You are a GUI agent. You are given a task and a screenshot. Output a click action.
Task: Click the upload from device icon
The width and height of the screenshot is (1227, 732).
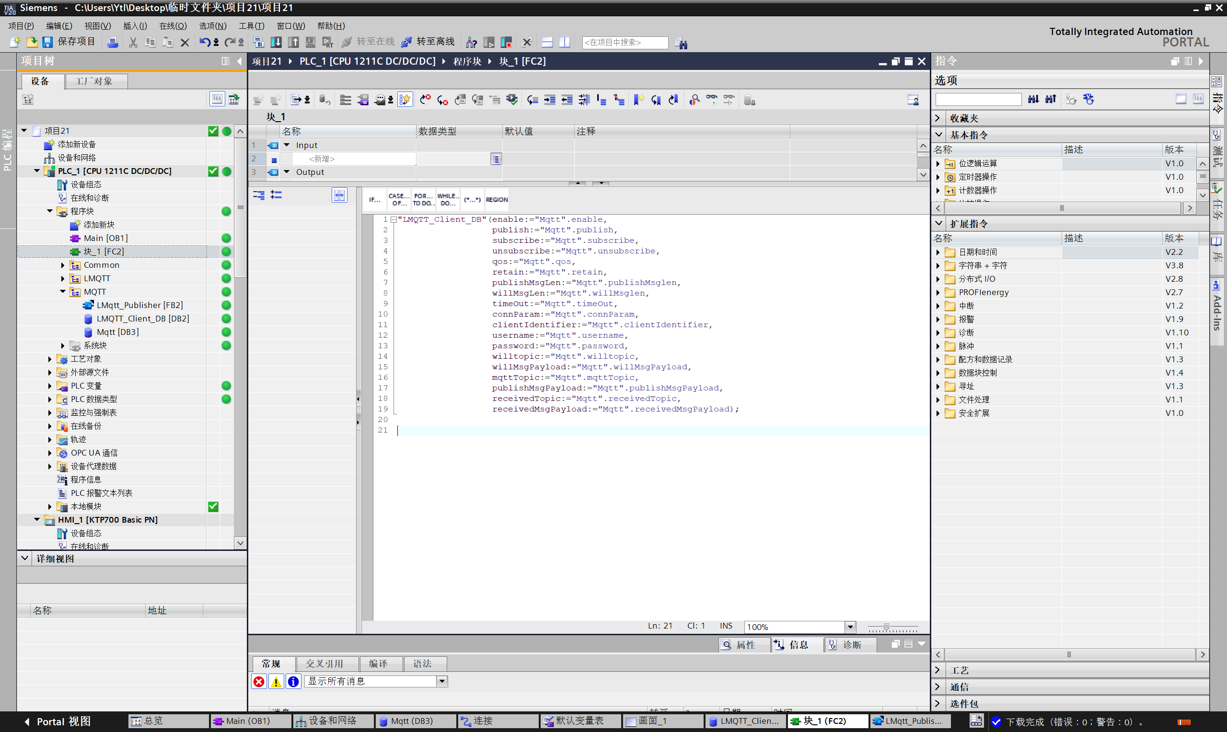click(x=293, y=43)
